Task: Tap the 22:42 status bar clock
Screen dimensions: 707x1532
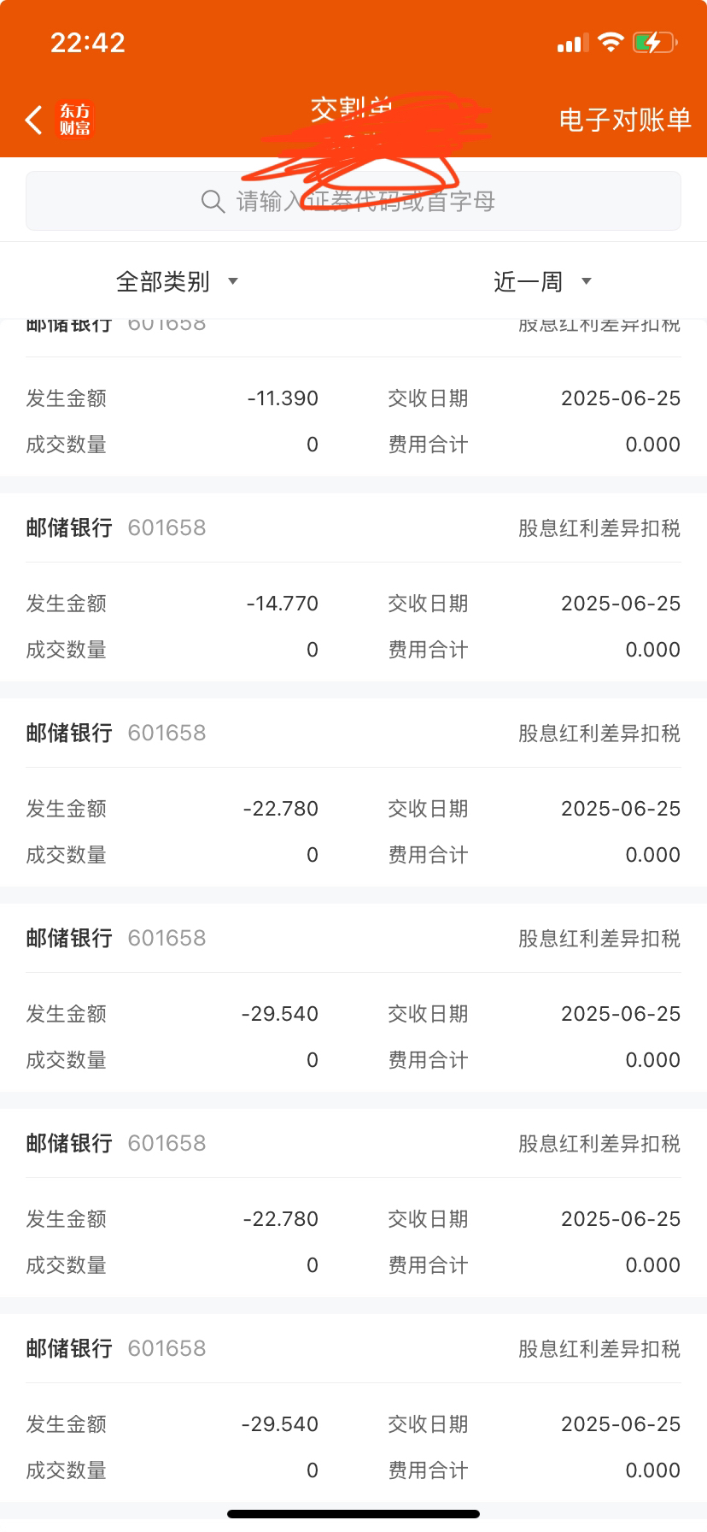Action: pos(88,43)
